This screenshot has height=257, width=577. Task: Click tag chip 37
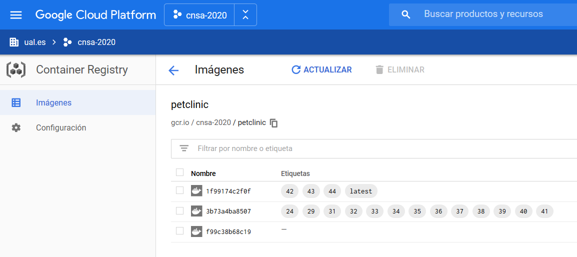click(x=459, y=211)
